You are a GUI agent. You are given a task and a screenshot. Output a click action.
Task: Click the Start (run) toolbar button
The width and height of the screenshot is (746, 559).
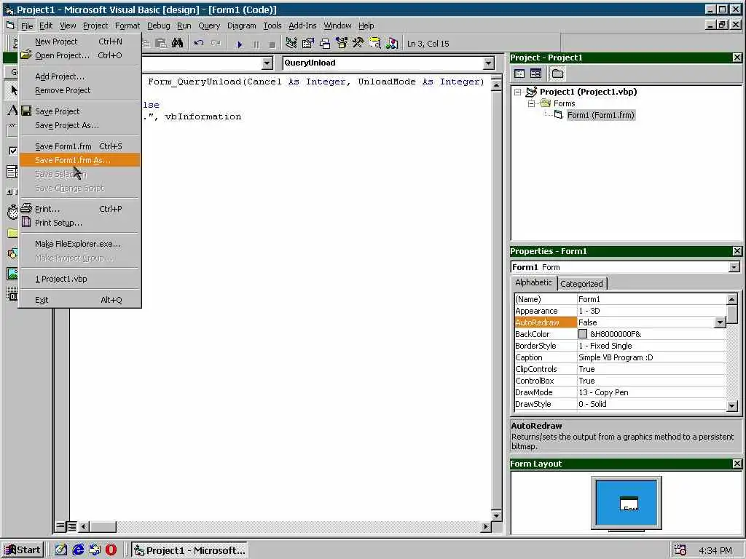point(239,44)
